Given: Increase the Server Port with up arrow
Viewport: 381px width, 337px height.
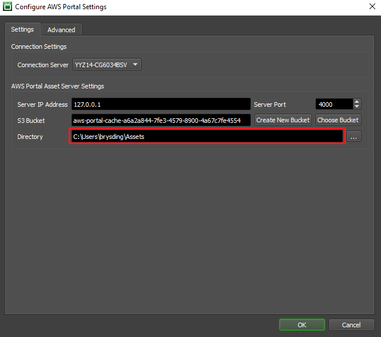Looking at the screenshot, I should (357, 102).
